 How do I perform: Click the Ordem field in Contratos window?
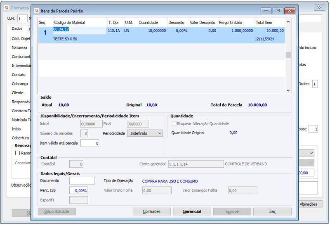click(315, 84)
